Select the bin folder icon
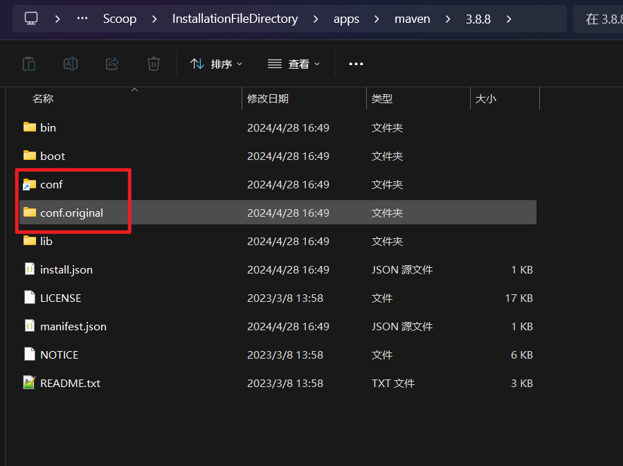 click(29, 127)
